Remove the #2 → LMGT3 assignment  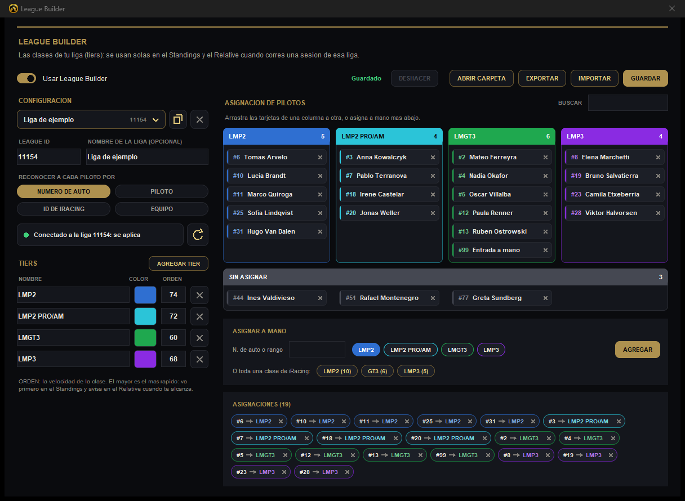point(549,438)
